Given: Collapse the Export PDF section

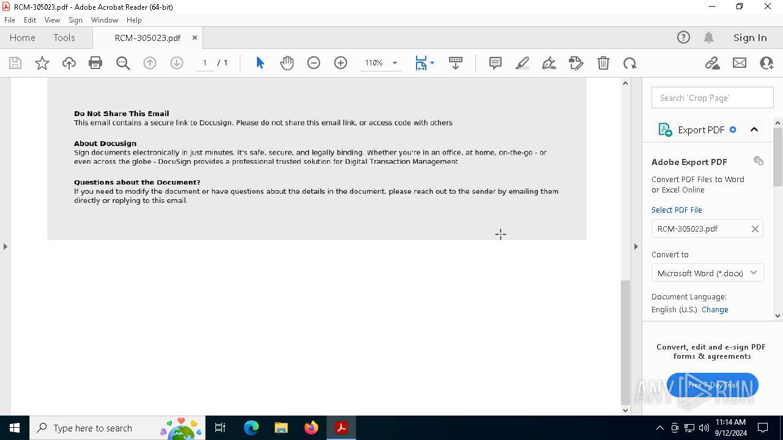Looking at the screenshot, I should tap(754, 130).
